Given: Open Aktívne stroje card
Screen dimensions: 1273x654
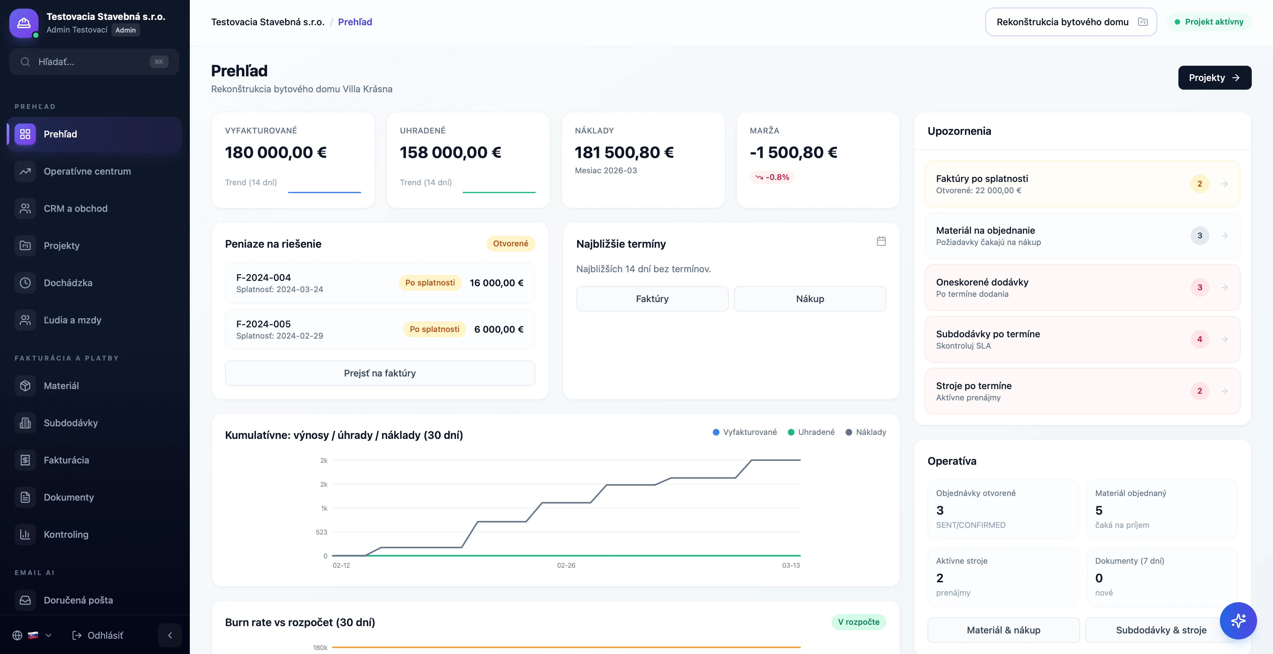Looking at the screenshot, I should (x=1003, y=577).
